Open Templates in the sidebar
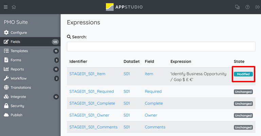Viewport: 261px width, 136px height. coord(30,51)
